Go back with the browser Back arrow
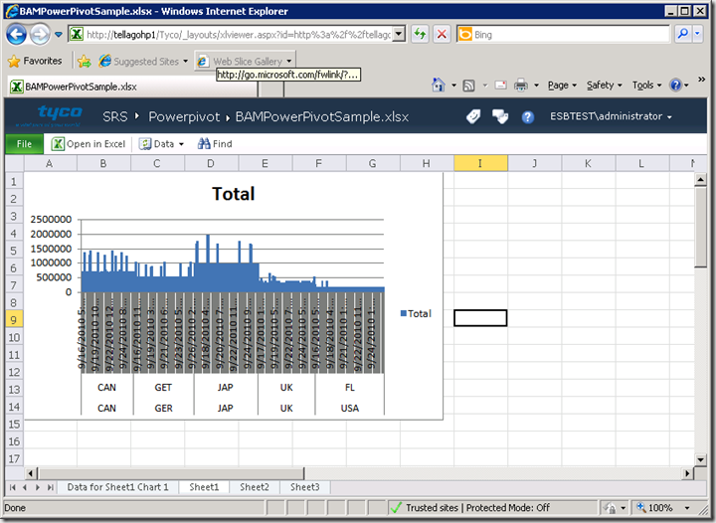Screen dimensions: 716x523 tap(17, 34)
